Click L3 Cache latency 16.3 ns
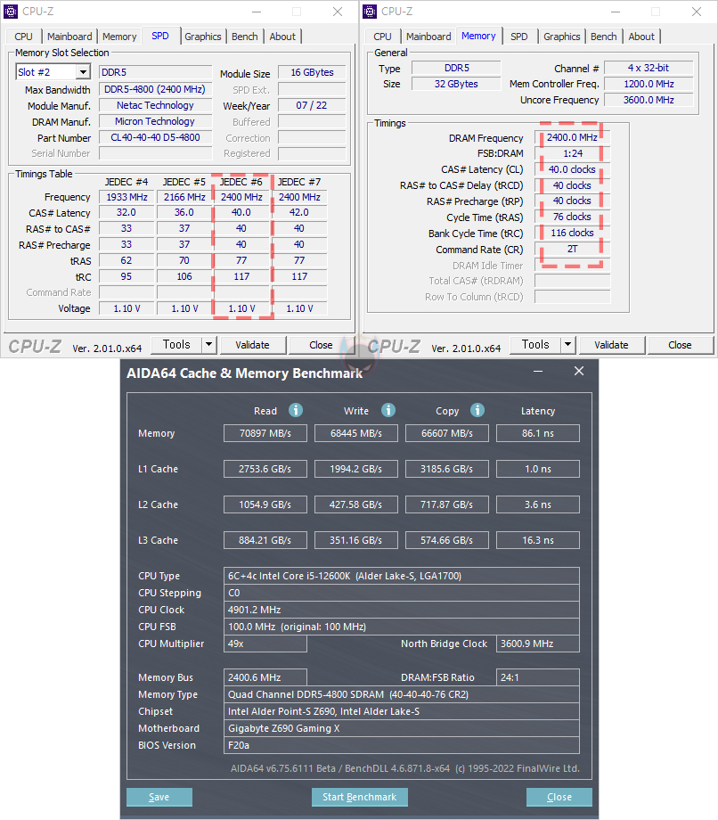The image size is (718, 820). point(538,540)
